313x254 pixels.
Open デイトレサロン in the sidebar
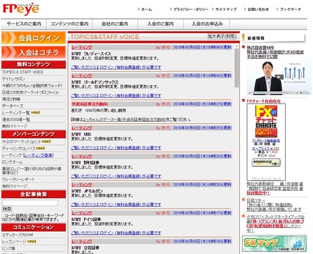point(14,79)
